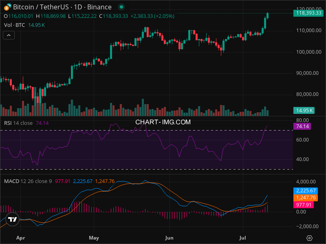Click the 80,000.00 price axis label

point(307,94)
